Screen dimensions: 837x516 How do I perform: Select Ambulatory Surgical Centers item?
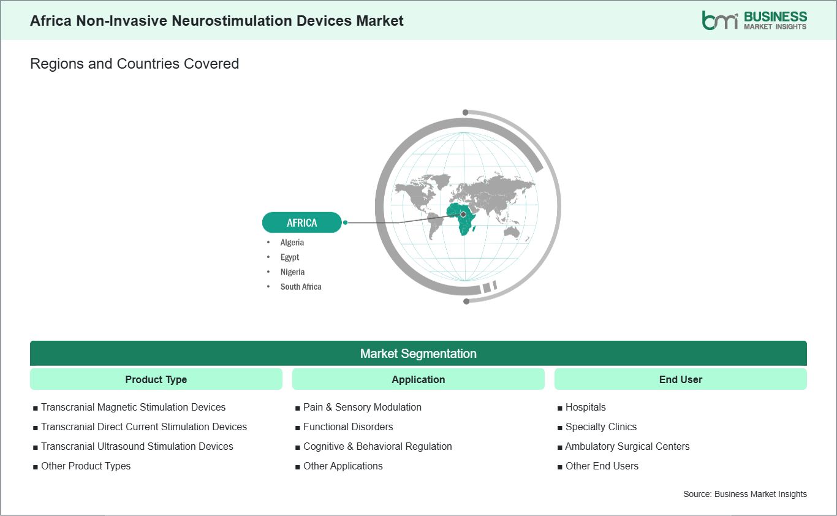(x=627, y=446)
